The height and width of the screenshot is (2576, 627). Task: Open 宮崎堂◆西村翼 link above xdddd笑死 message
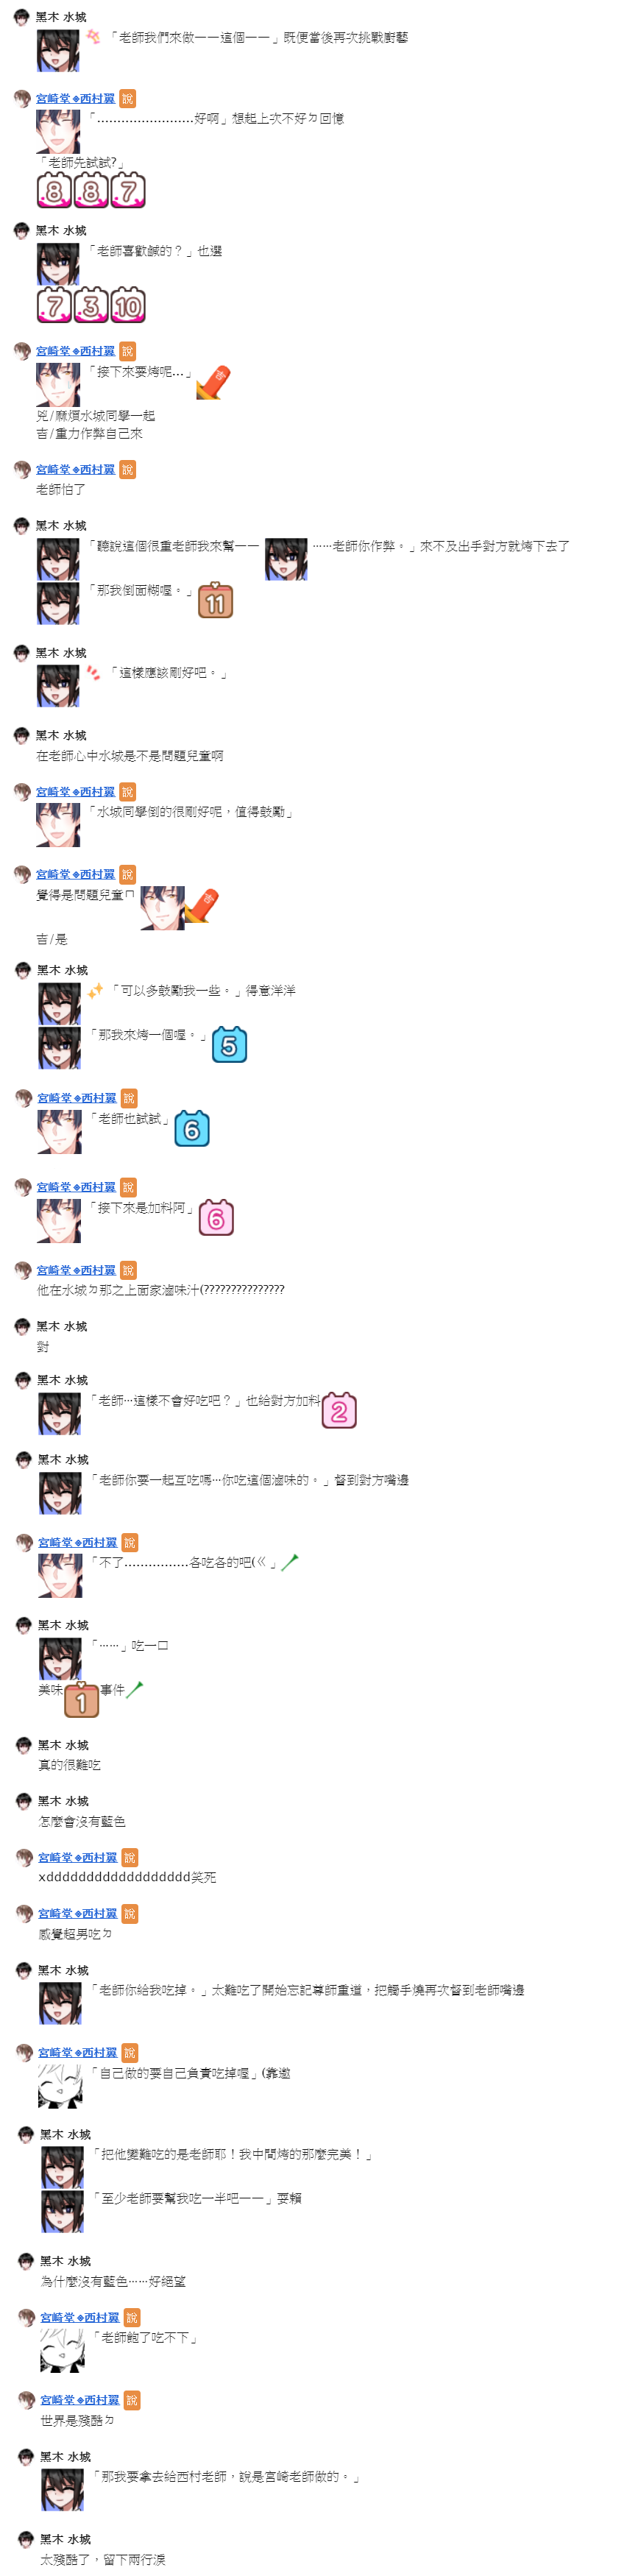tap(77, 1857)
